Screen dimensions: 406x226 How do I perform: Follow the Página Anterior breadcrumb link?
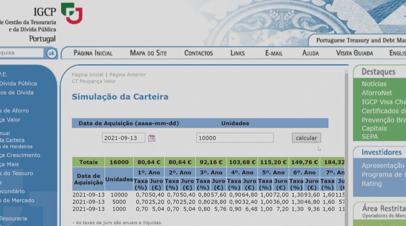pos(128,75)
